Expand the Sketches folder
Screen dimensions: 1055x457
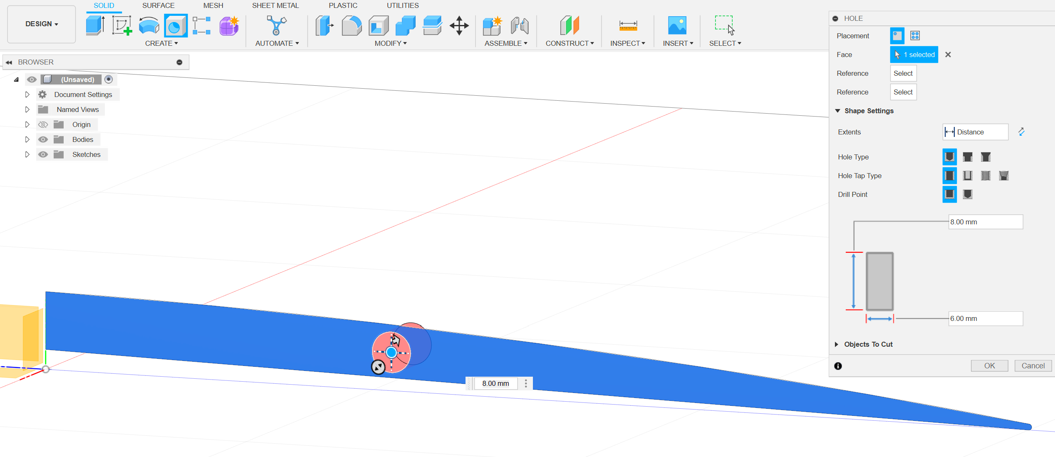tap(27, 154)
